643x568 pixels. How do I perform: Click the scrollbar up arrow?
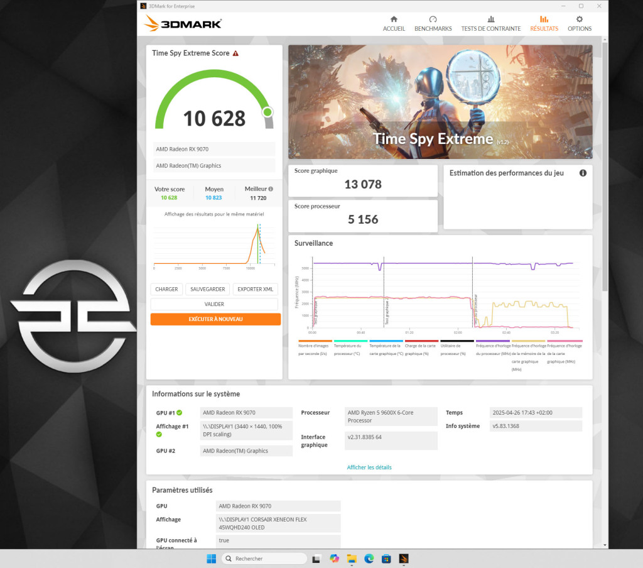pyautogui.click(x=605, y=40)
